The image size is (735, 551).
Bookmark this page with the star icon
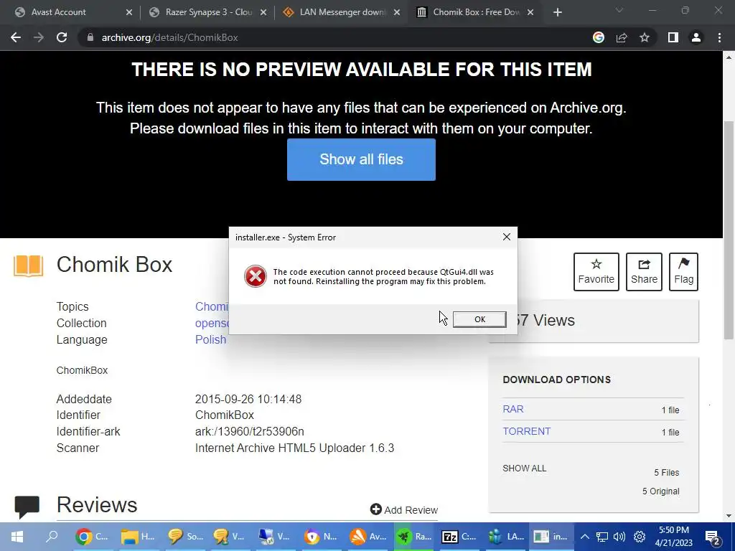pos(645,37)
